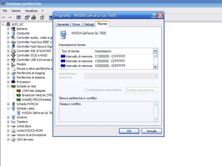Screen dimensions: 222x166
Task: Expand the Schermi node
Action: (x=8, y=117)
